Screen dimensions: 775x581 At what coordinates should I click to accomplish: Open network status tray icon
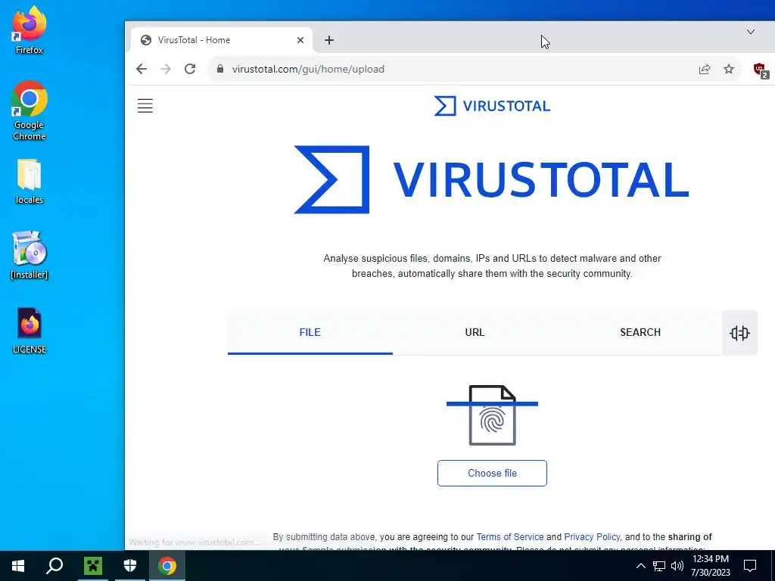(659, 566)
